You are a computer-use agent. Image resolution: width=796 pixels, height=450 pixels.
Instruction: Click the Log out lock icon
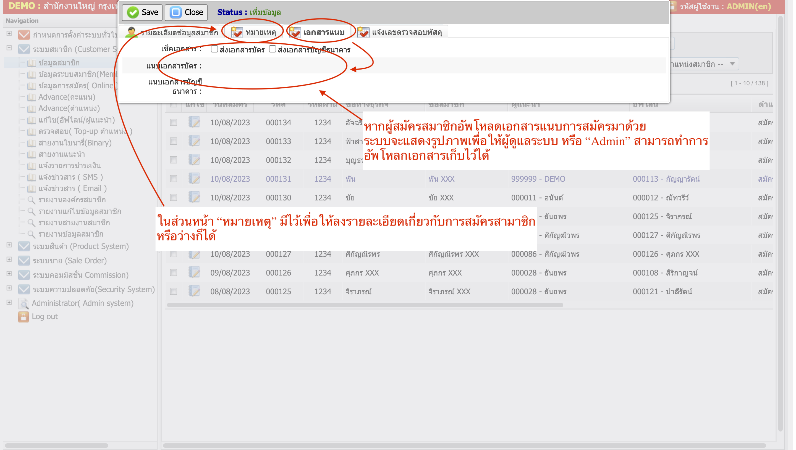point(23,317)
